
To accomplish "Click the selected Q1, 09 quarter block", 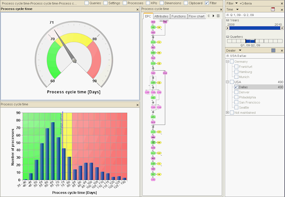I will 248,41.
